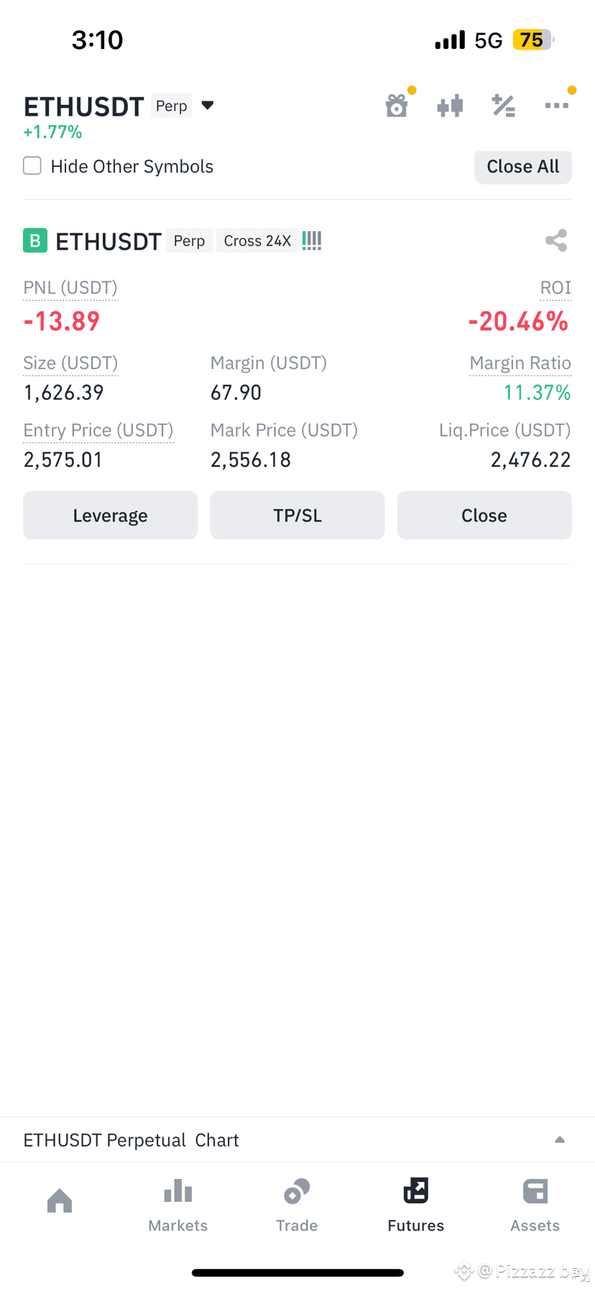This screenshot has width=595, height=1289.
Task: Adjust position using Leverage button
Action: (x=110, y=515)
